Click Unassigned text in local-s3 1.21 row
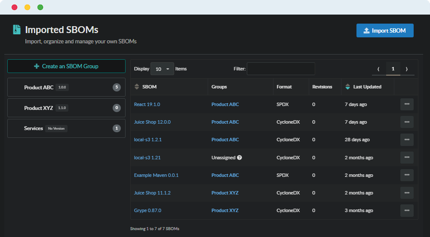 (x=223, y=158)
